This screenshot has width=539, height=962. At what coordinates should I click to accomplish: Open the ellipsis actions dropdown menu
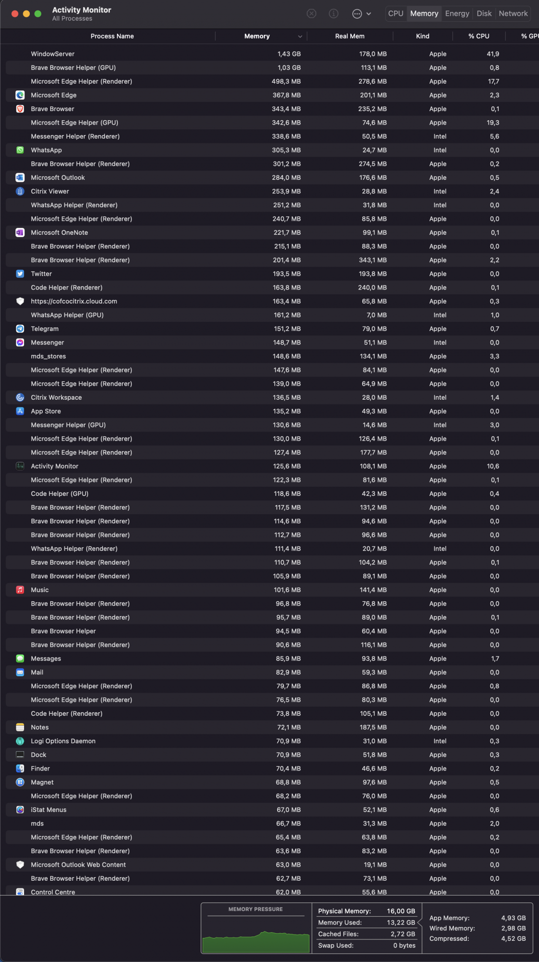pos(361,13)
